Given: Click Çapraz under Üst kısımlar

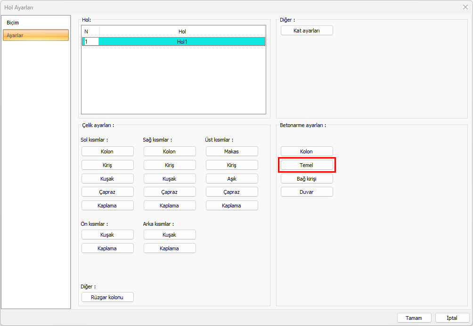Looking at the screenshot, I should [x=232, y=192].
